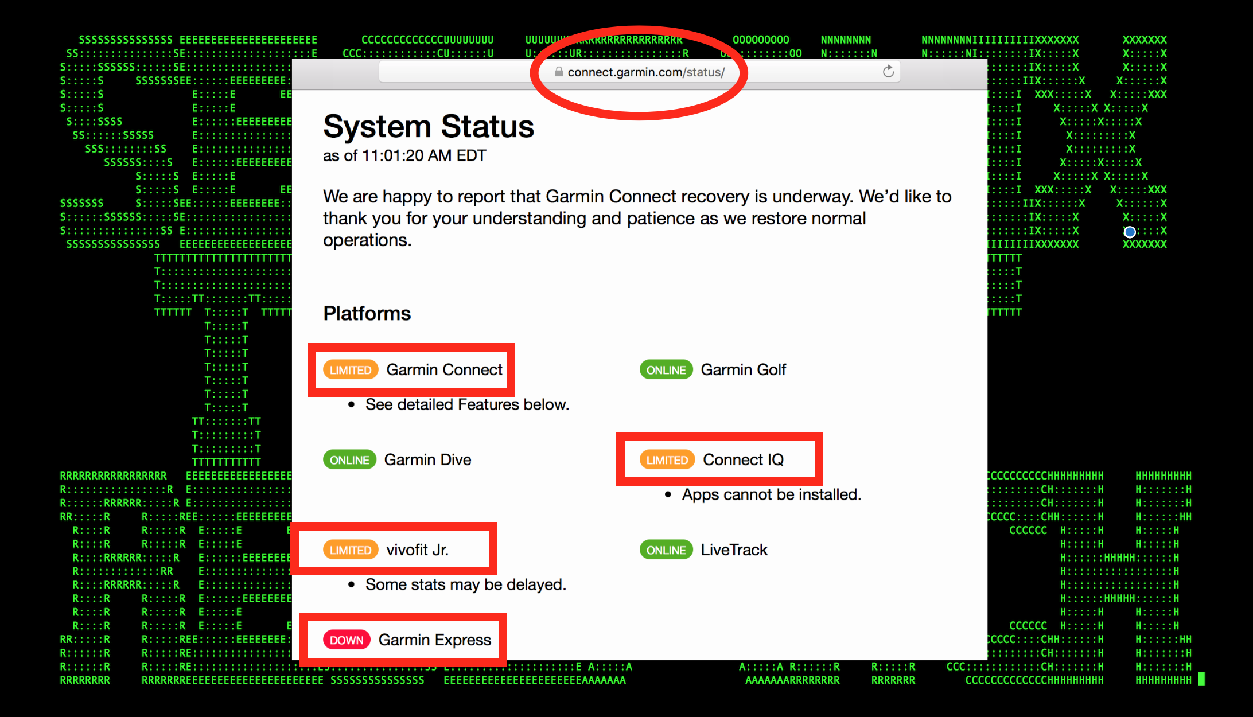Click the Platforms section heading
Screen dimensions: 1253x717
tap(367, 314)
